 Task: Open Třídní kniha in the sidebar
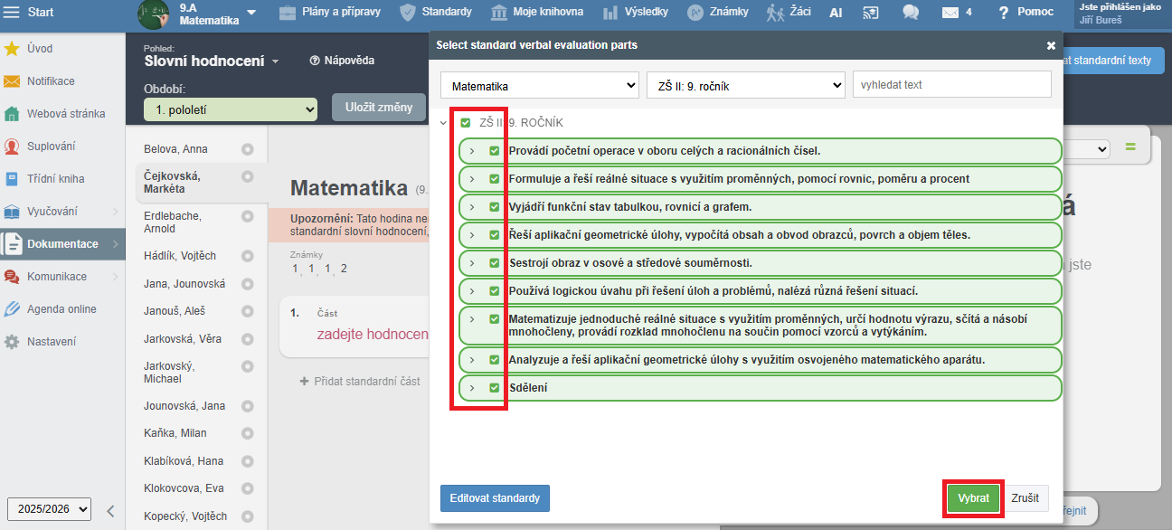tap(55, 179)
